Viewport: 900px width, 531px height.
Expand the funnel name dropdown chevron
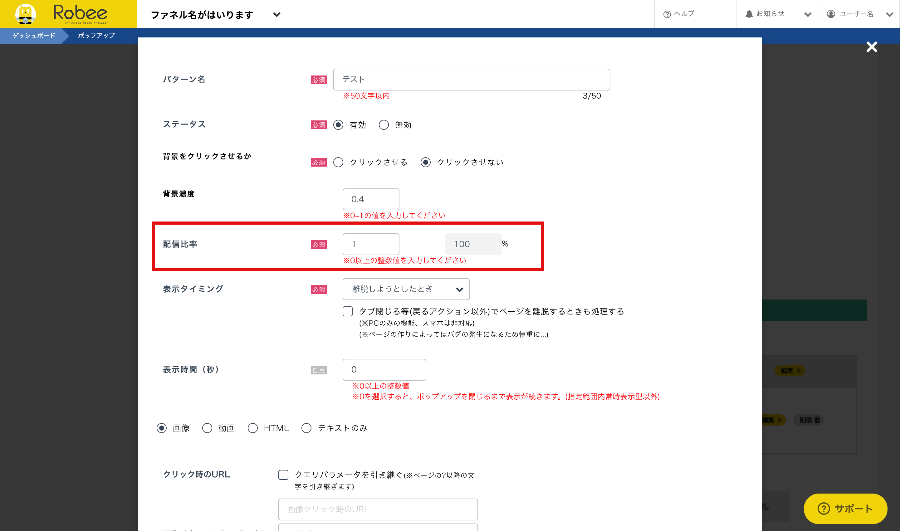[276, 15]
